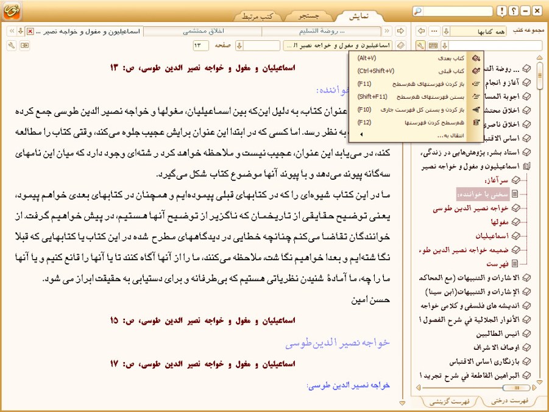Select الإشارات و التنبیهات (ابن سینا) book
This screenshot has width=549, height=412.
click(472, 291)
